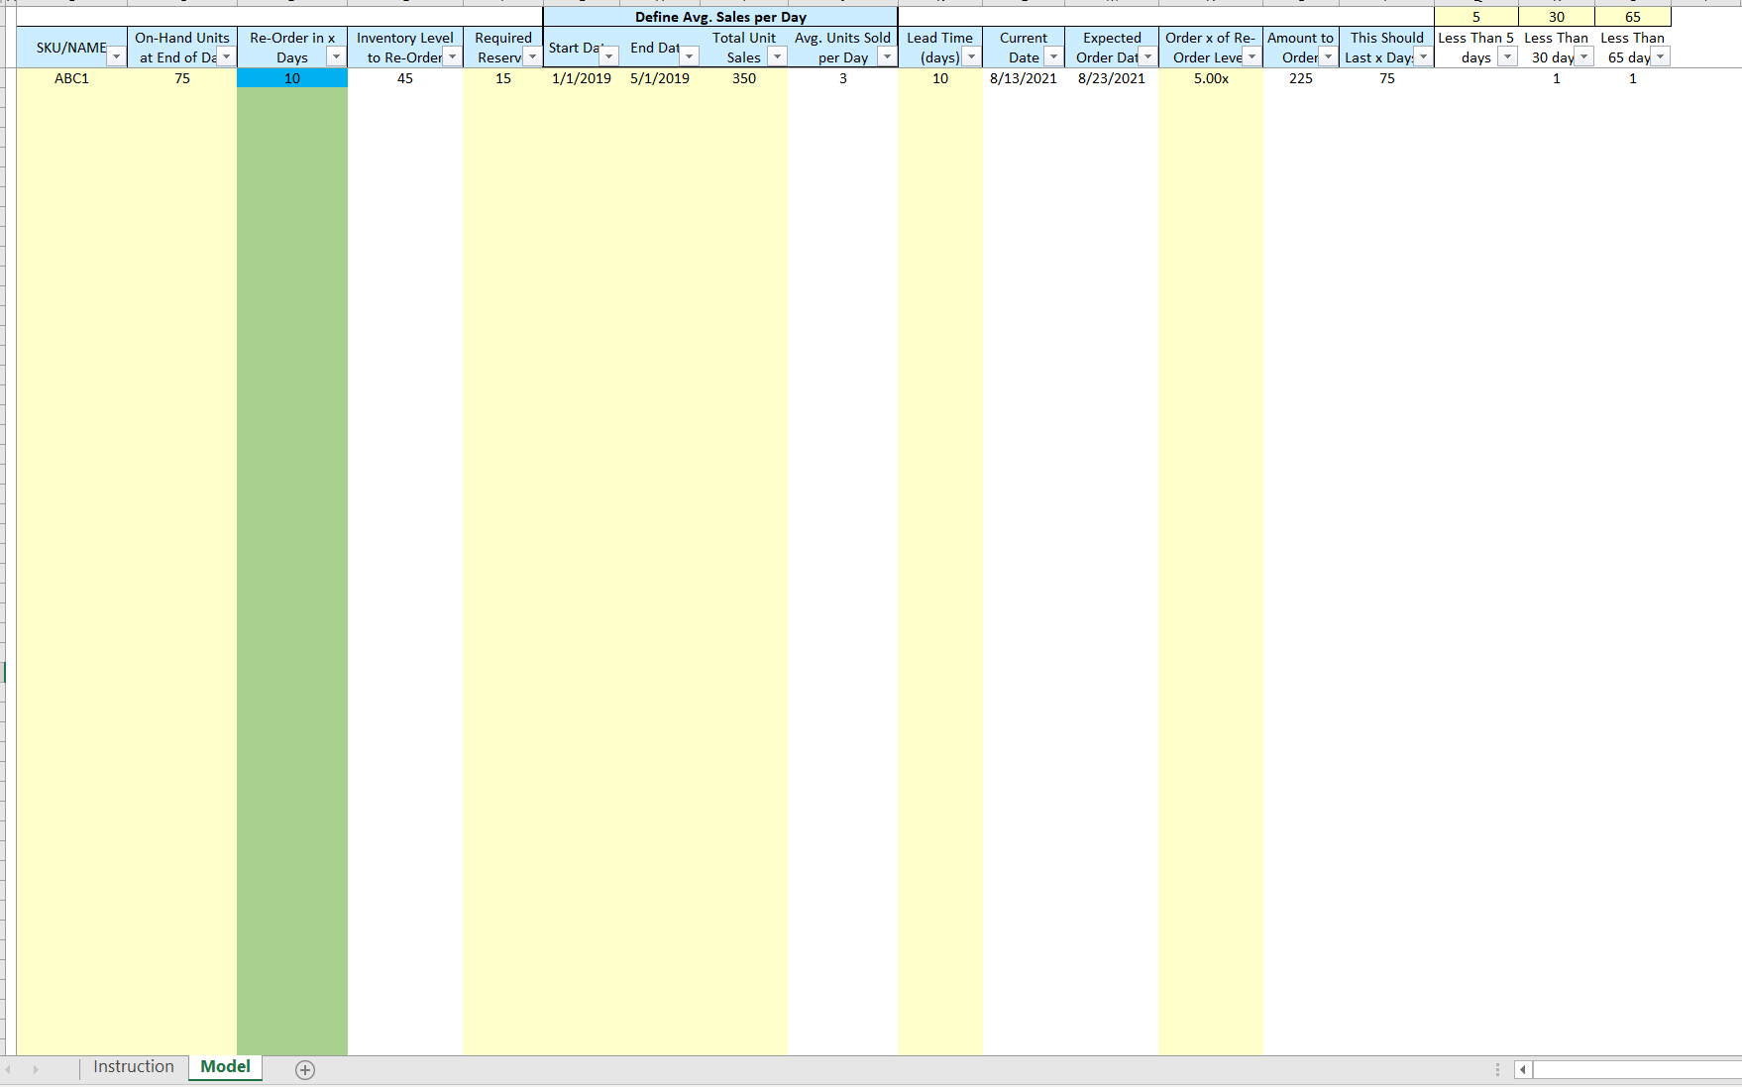Click the tab bar splitter dots handle
The width and height of the screenshot is (1742, 1087).
[x=1497, y=1070]
